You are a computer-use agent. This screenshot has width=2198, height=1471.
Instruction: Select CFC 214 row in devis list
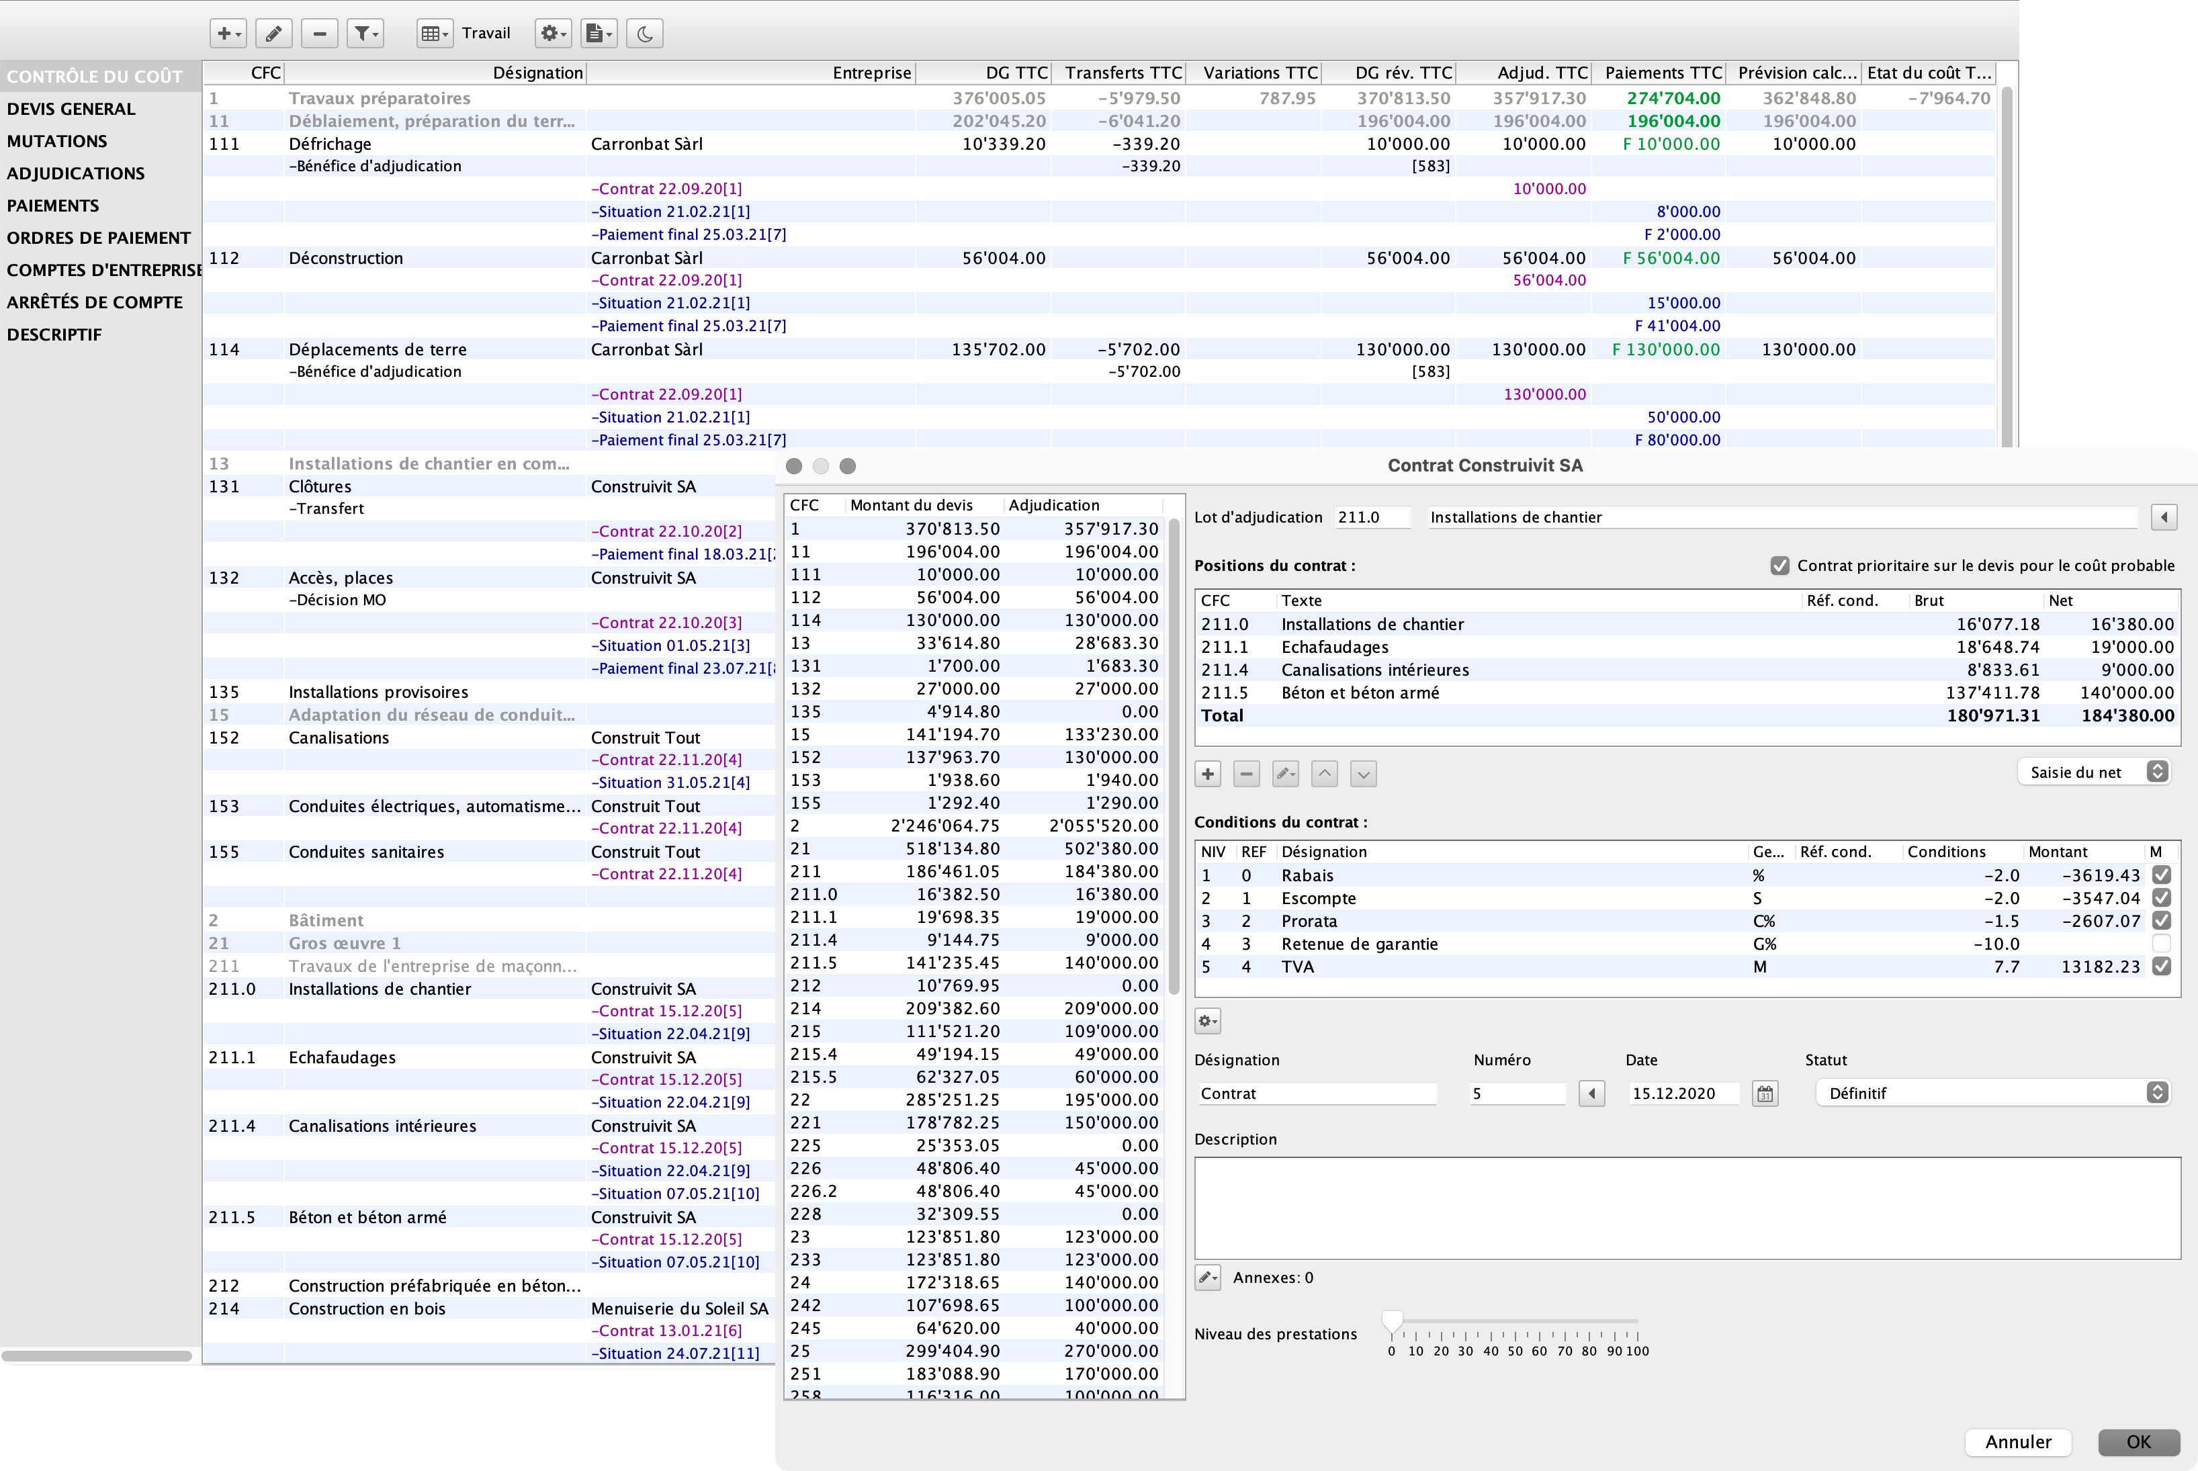975,1008
